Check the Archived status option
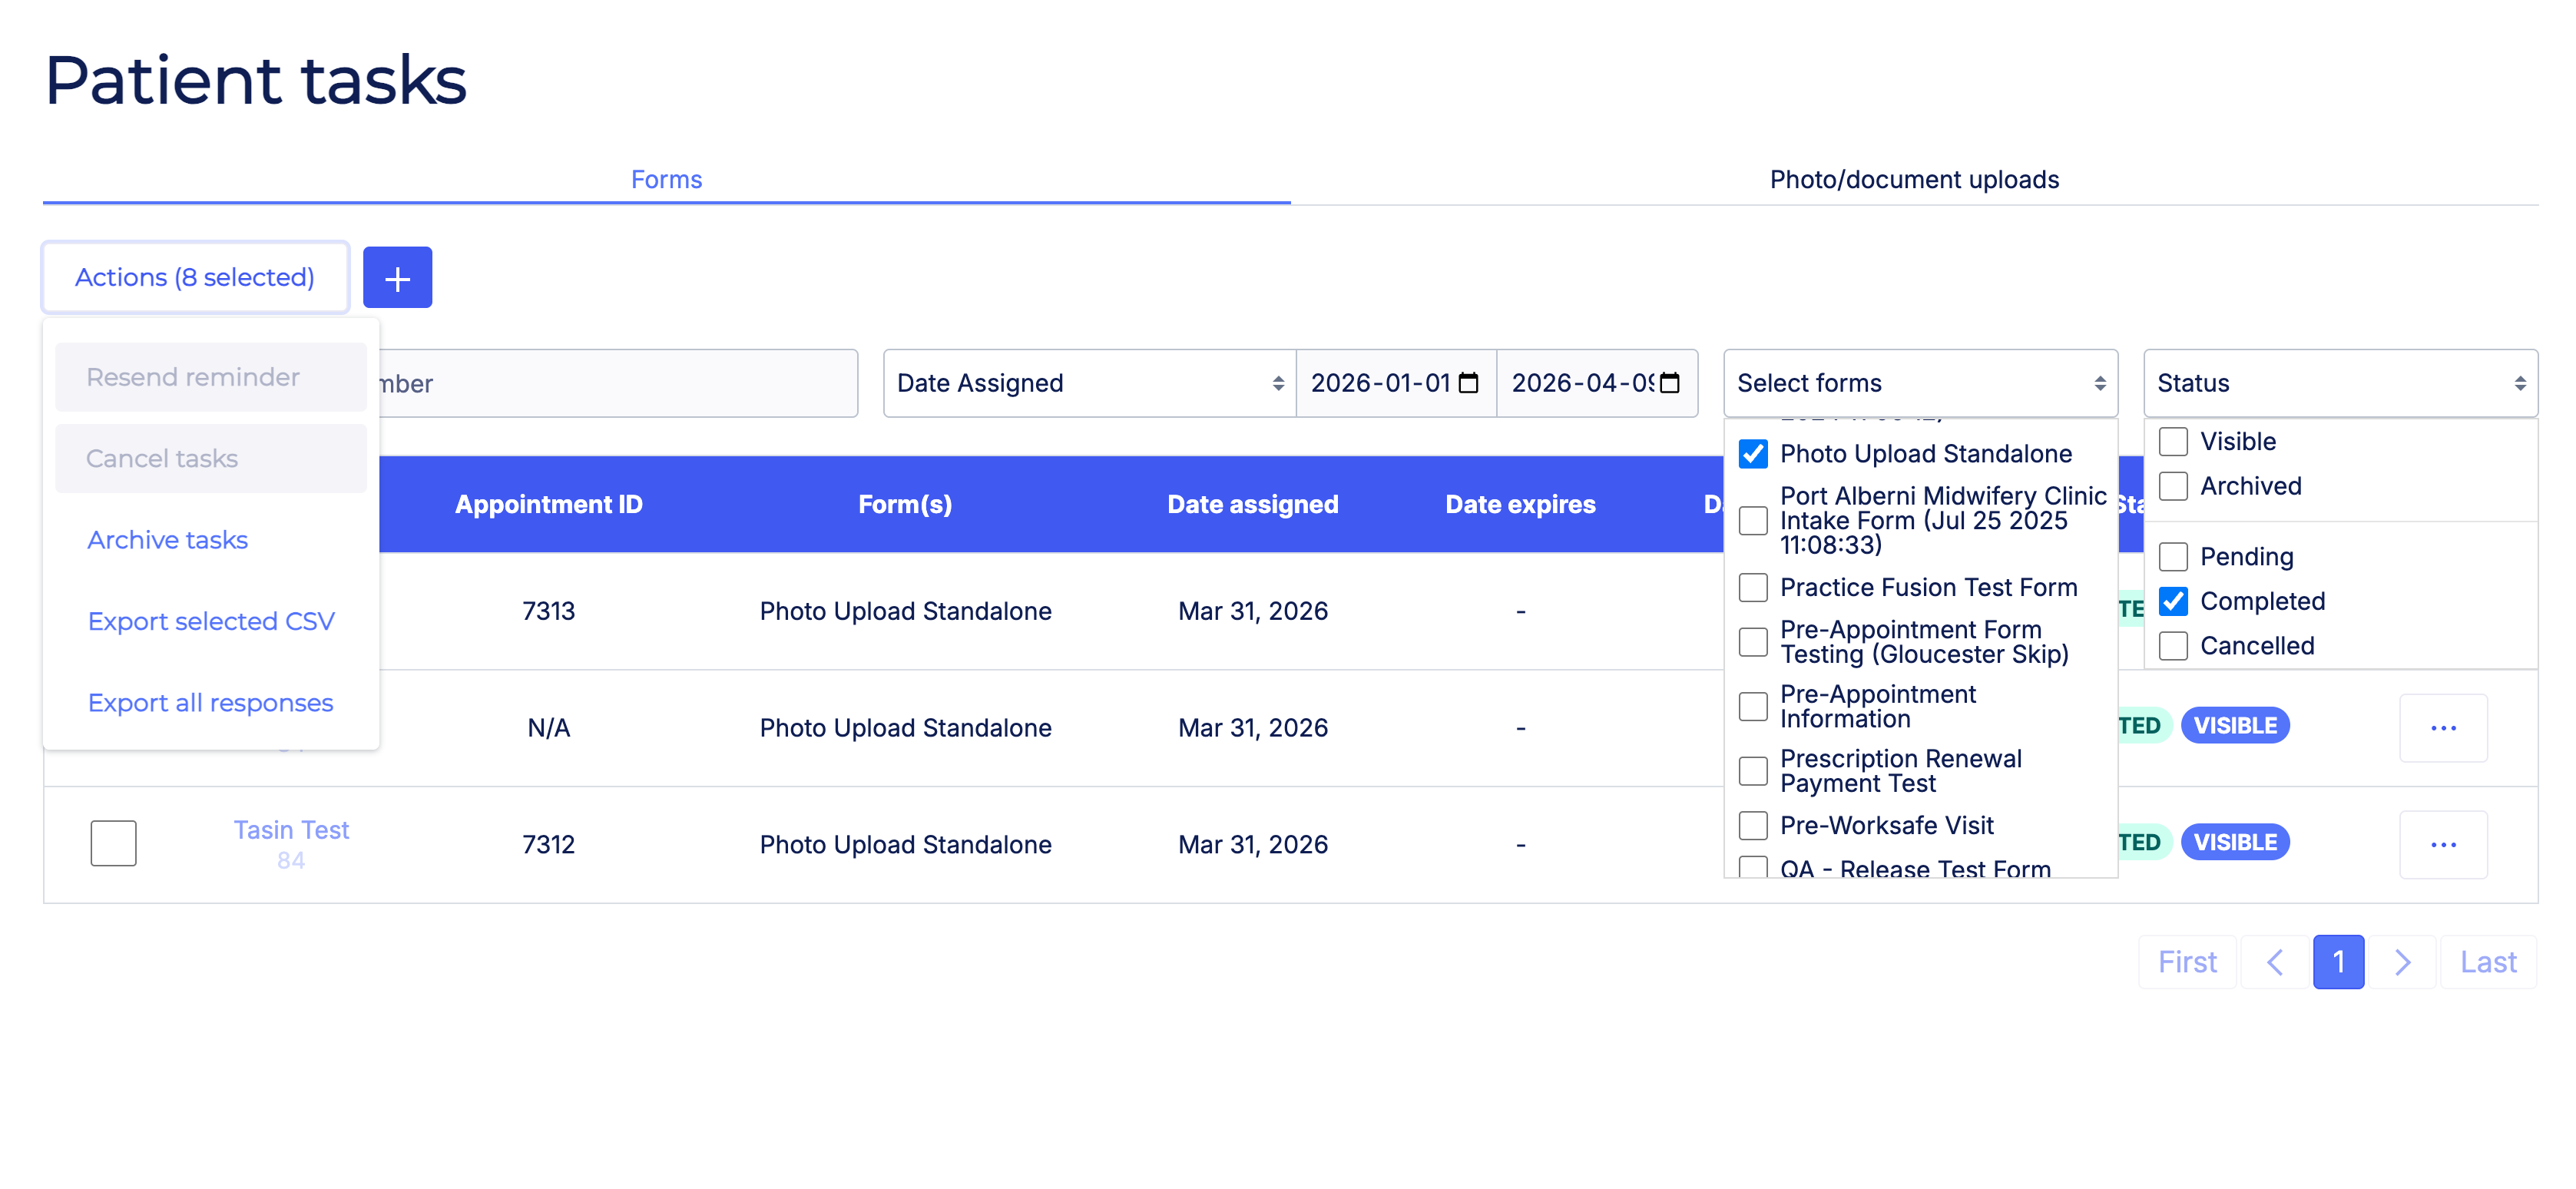 2173,486
